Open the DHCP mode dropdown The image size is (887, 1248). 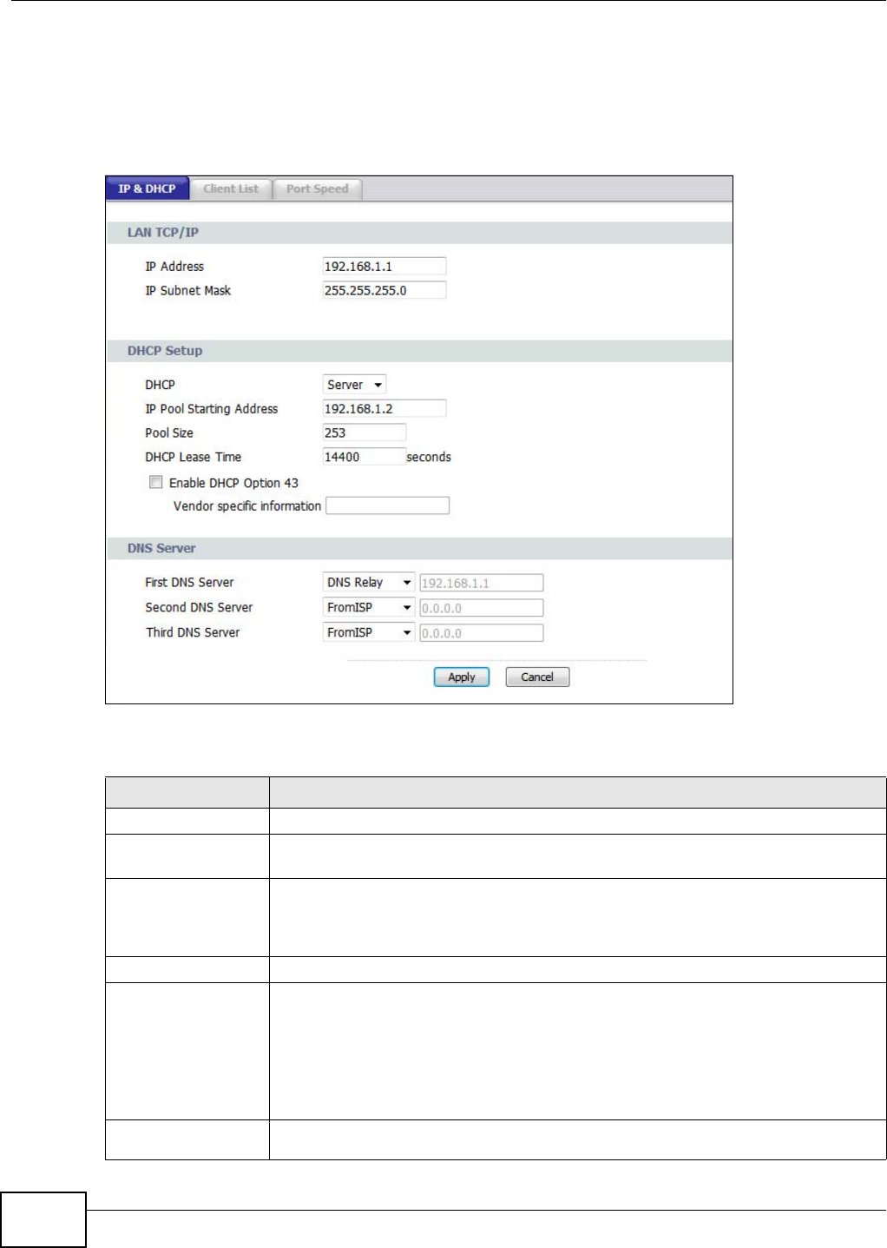point(354,385)
